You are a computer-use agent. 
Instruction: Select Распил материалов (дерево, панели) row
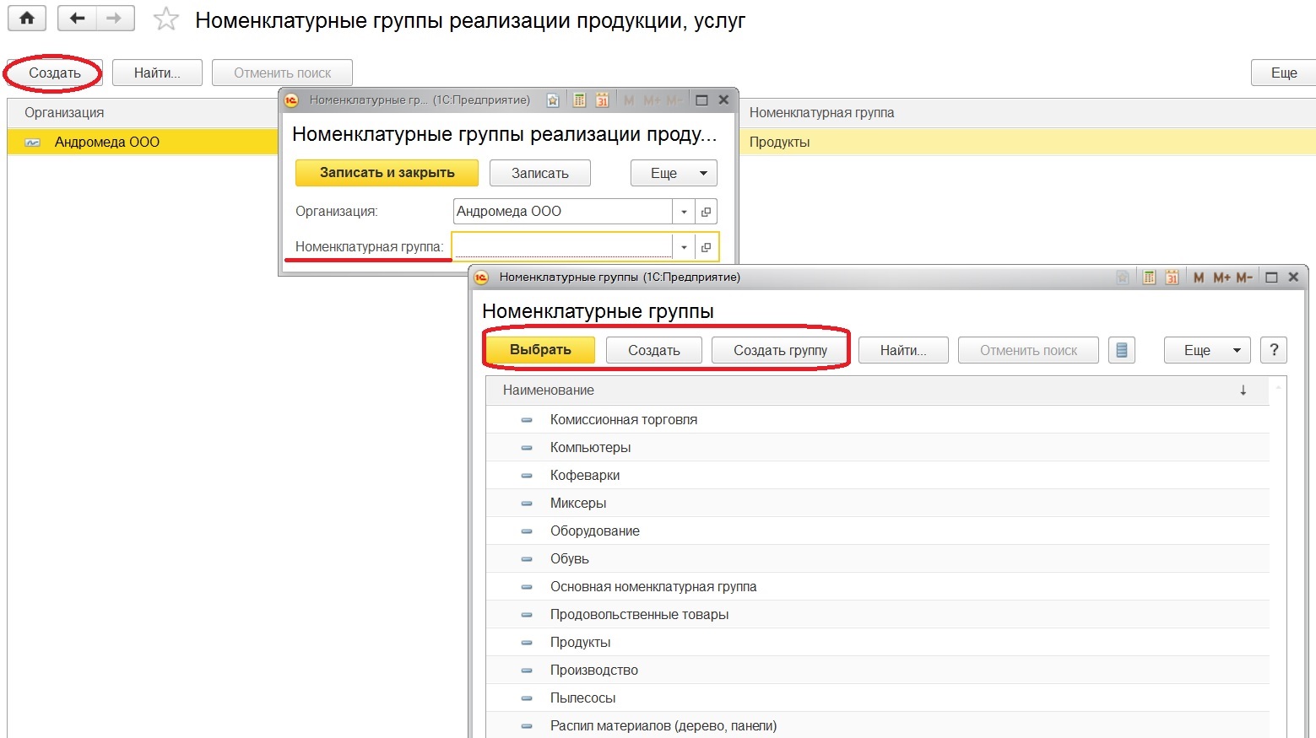point(878,725)
